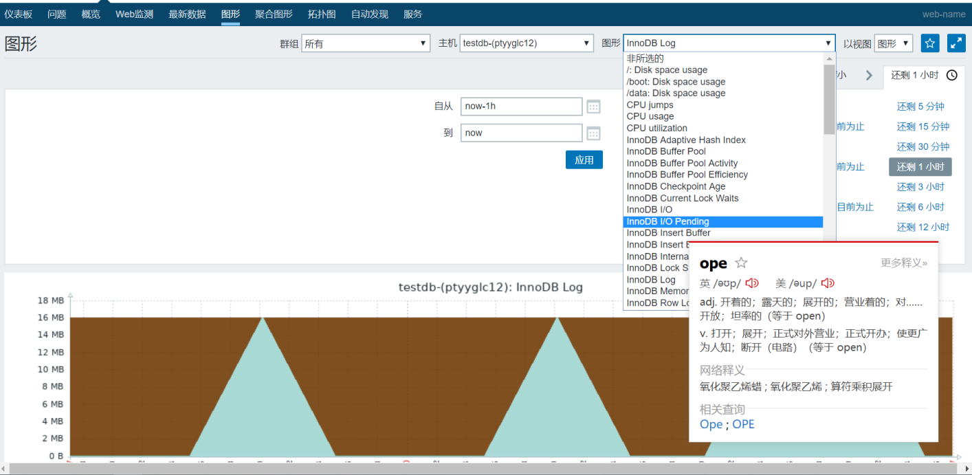
Task: Click the graph dropdown list scrollbar
Action: point(829,100)
